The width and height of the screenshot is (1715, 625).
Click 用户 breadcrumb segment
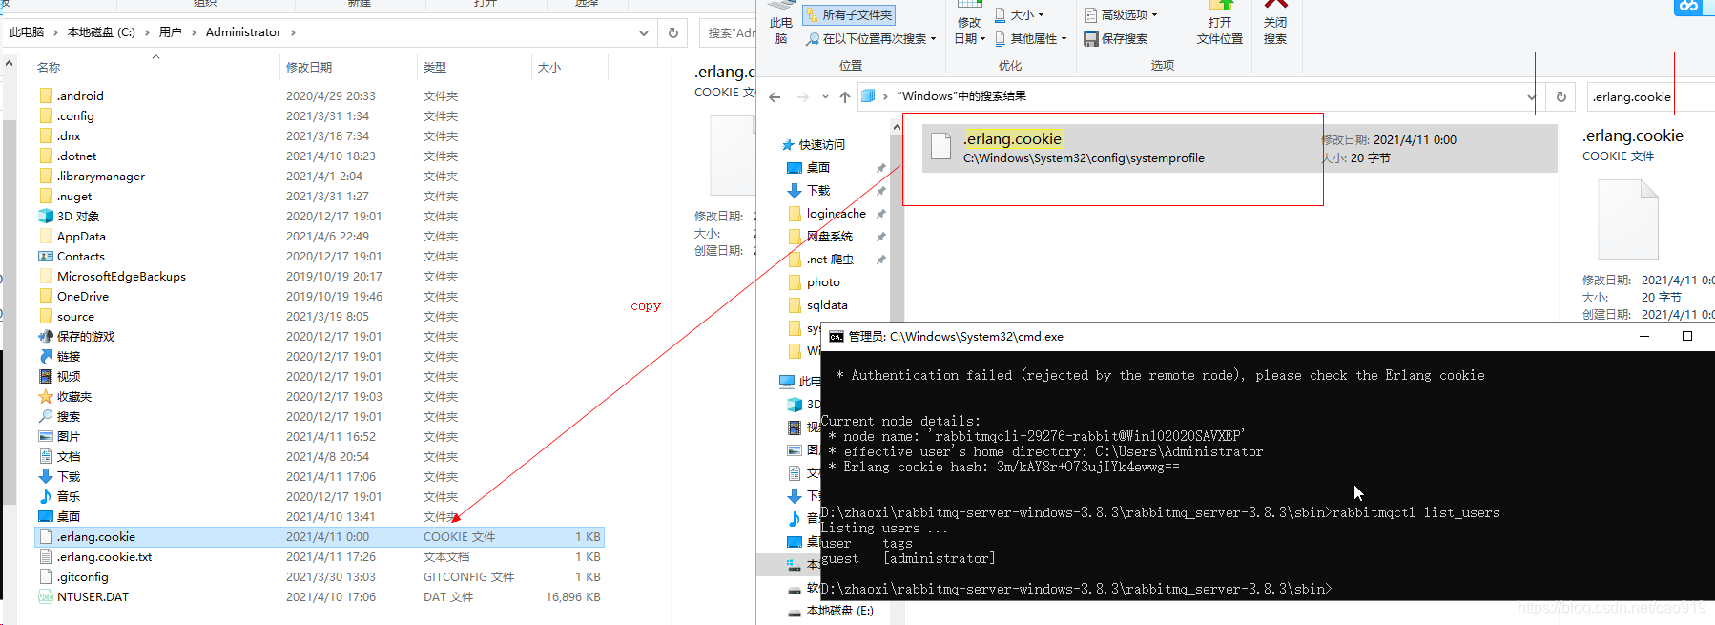(x=171, y=32)
